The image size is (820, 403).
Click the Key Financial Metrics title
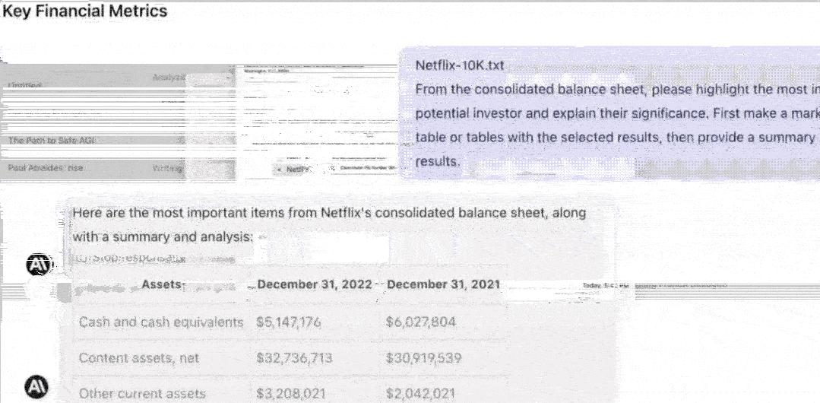coord(85,11)
